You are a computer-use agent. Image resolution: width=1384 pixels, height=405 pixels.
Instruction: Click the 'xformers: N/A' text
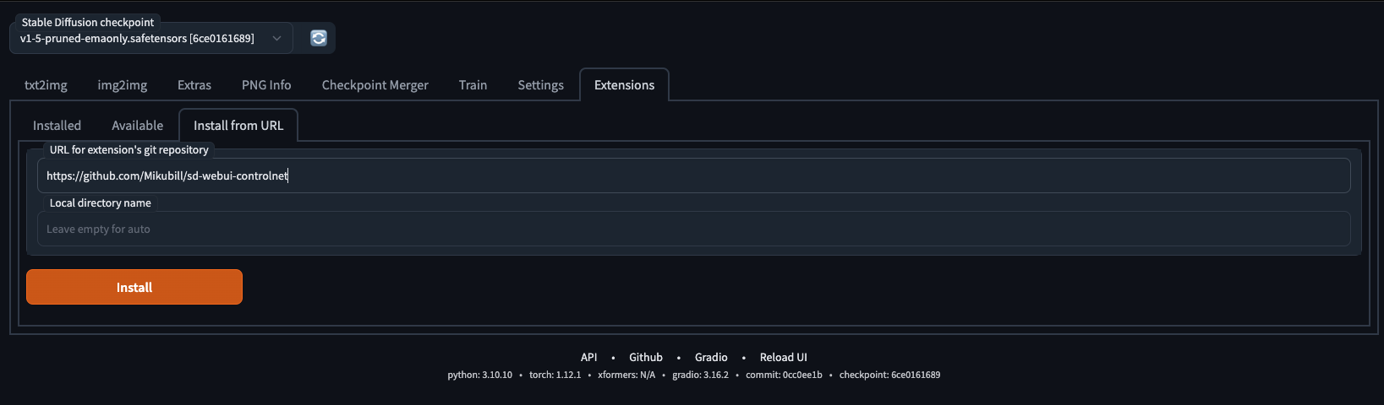pos(626,375)
